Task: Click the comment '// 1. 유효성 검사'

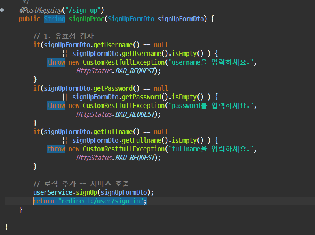Action: (x=64, y=36)
